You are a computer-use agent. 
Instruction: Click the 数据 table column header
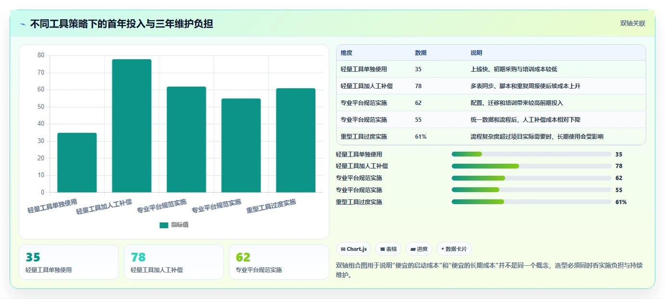pyautogui.click(x=420, y=53)
